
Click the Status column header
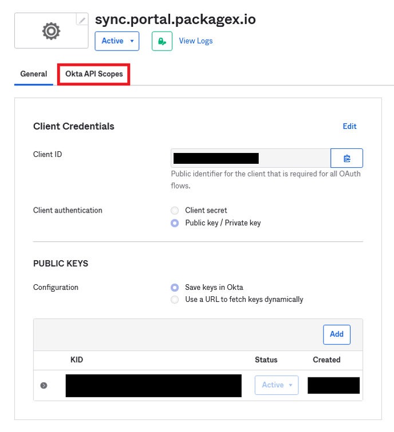click(266, 360)
